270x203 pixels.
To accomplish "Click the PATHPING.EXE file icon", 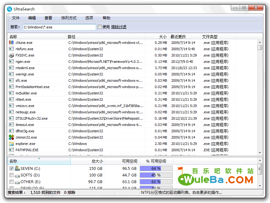I will point(11,150).
